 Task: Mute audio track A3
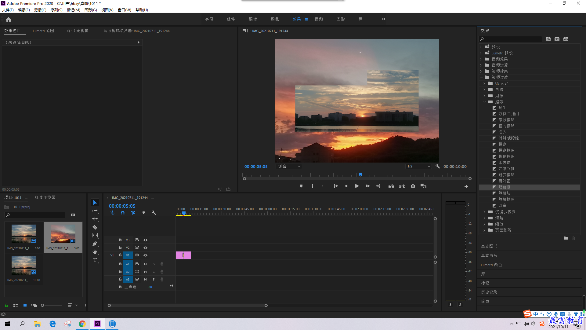click(x=145, y=280)
